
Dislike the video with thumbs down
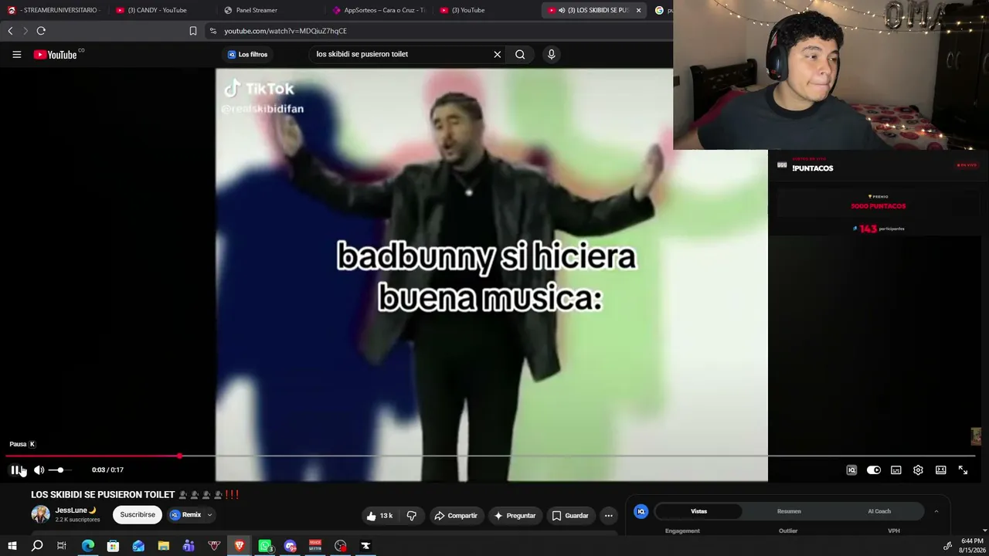point(412,516)
